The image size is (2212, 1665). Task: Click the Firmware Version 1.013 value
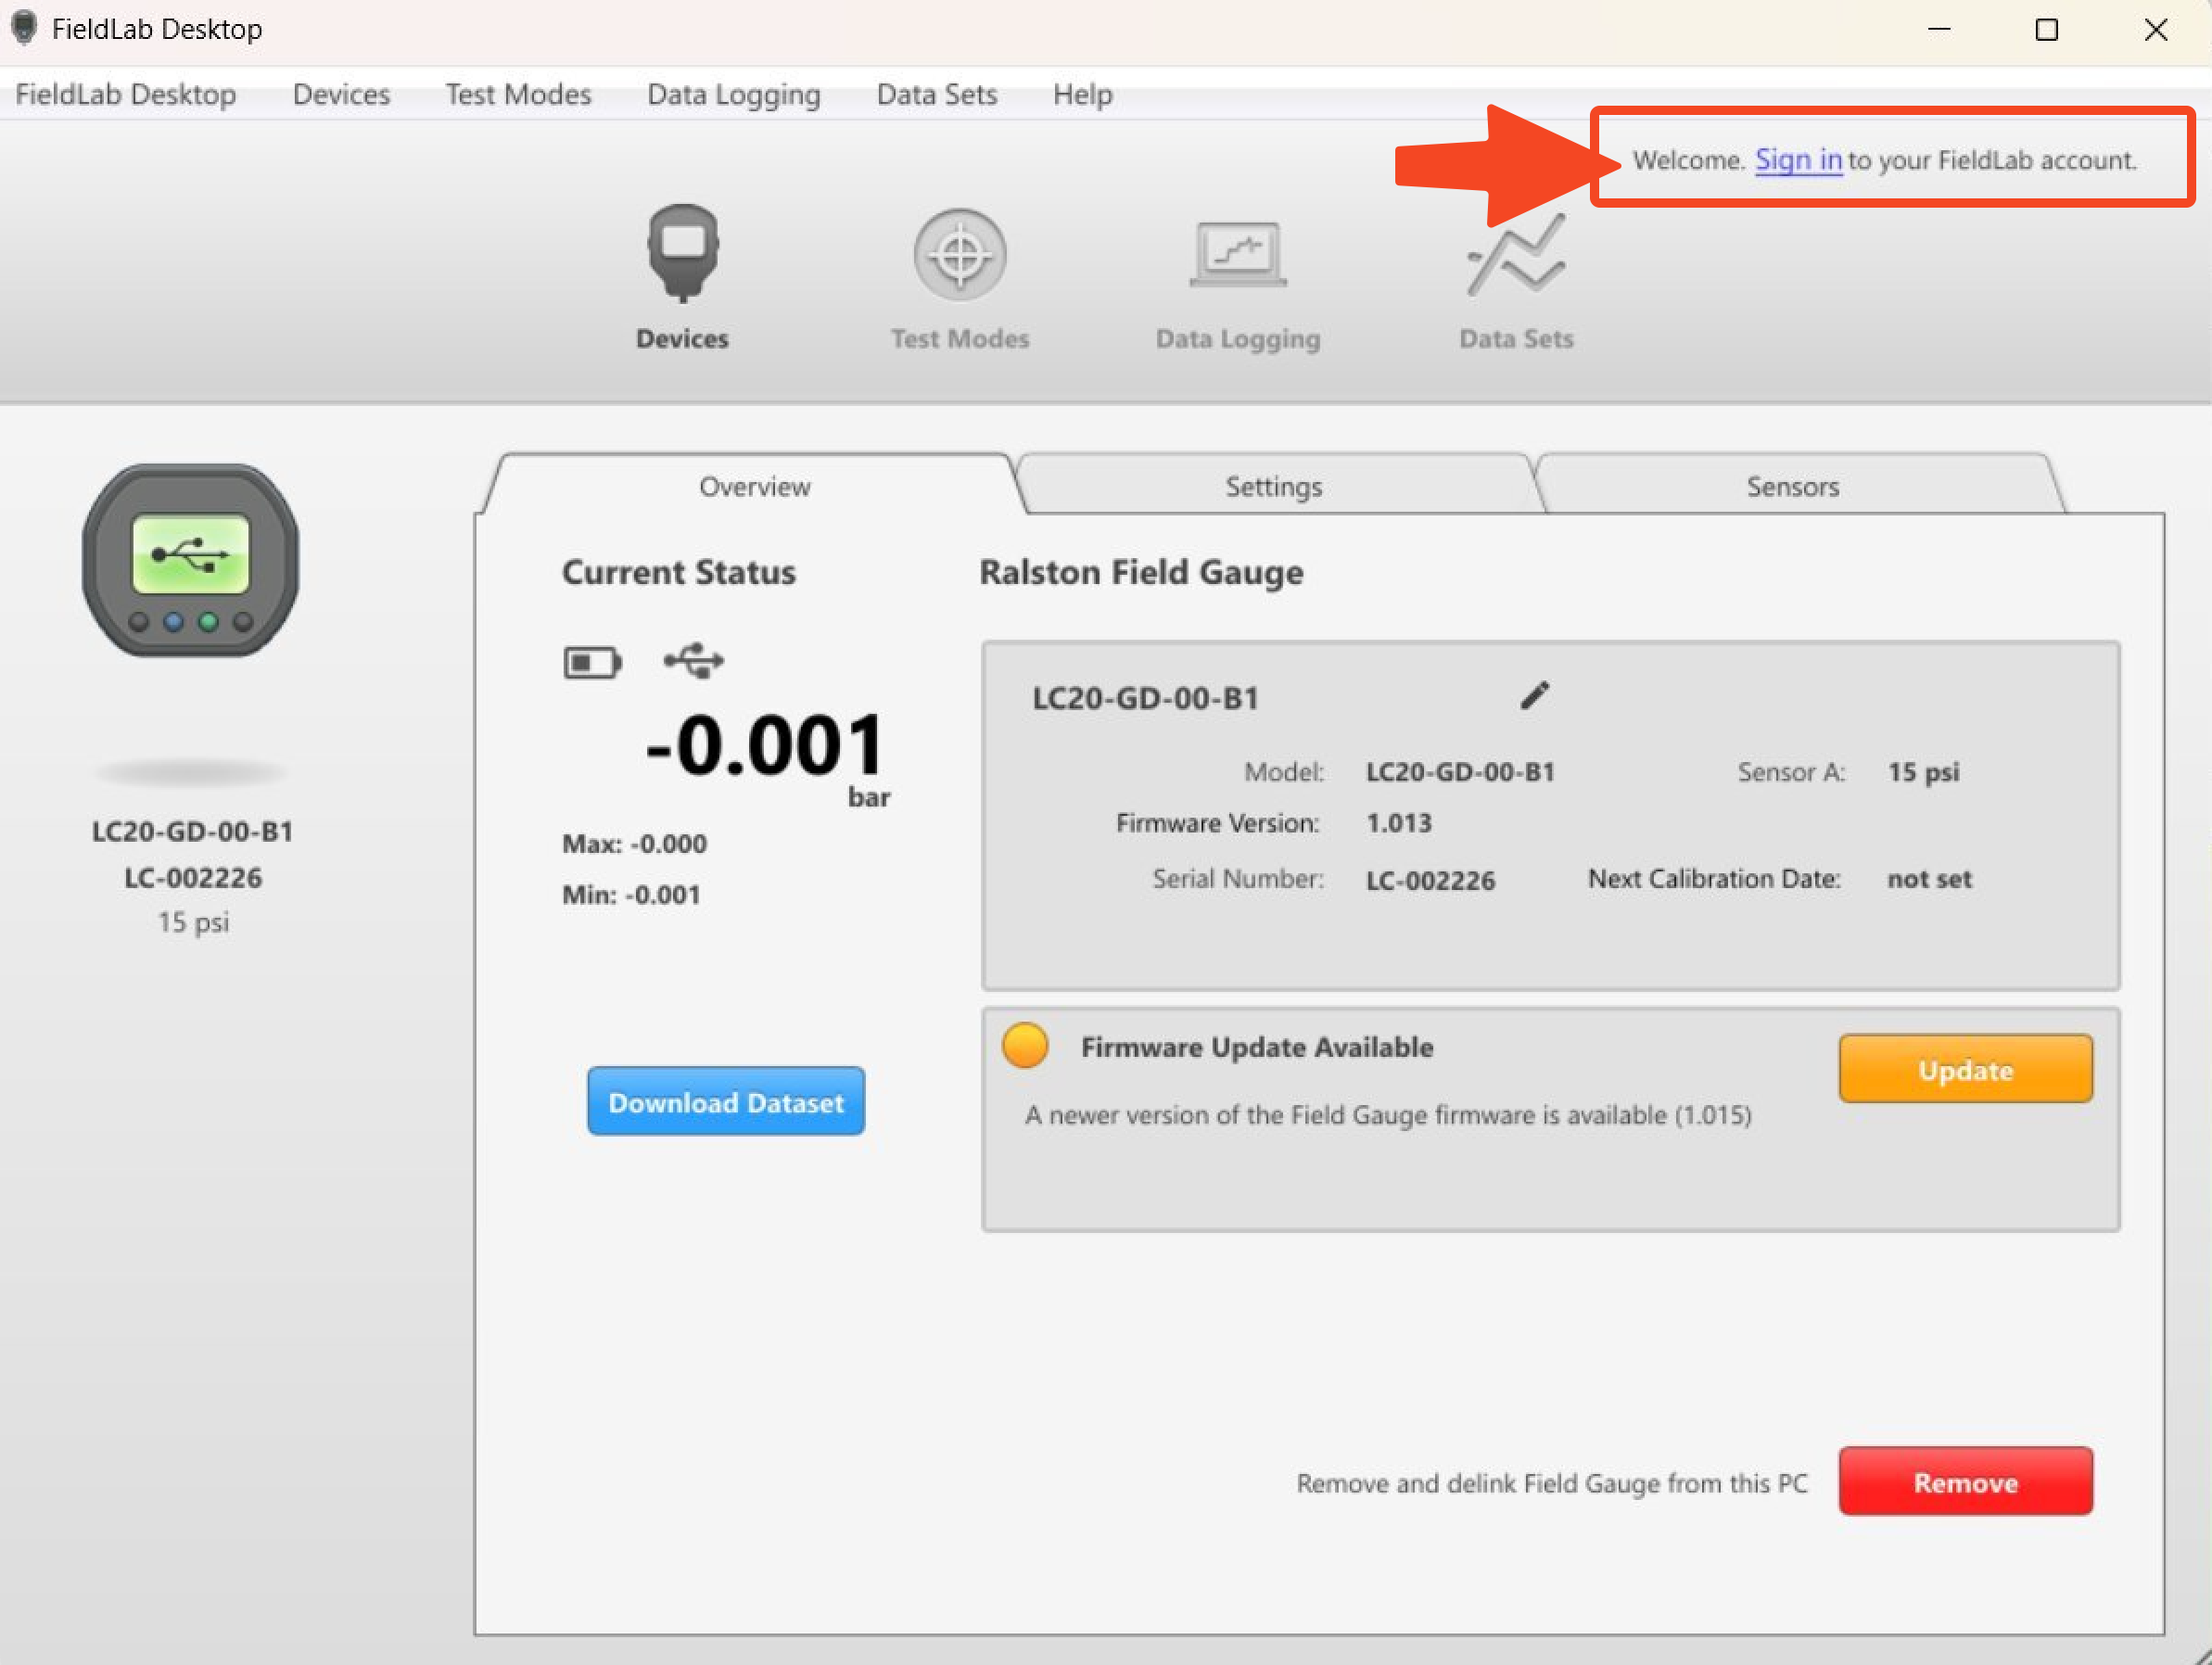(1399, 823)
